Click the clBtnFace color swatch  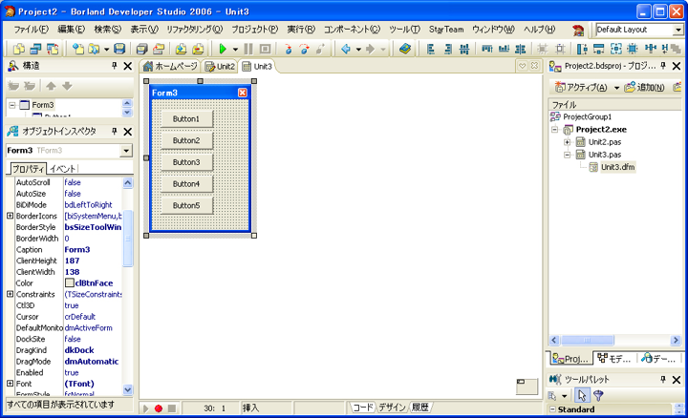(x=70, y=283)
